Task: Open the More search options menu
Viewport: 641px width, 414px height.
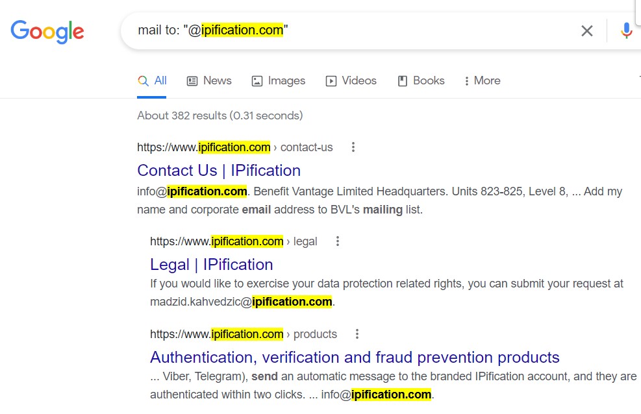Action: pos(483,81)
